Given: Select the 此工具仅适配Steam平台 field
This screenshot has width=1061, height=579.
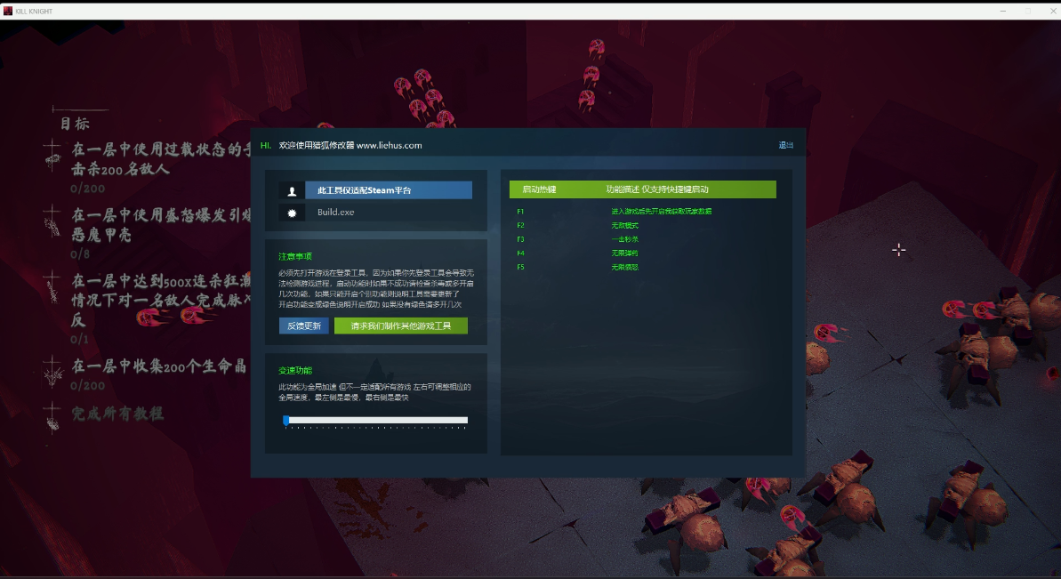Looking at the screenshot, I should (x=389, y=190).
